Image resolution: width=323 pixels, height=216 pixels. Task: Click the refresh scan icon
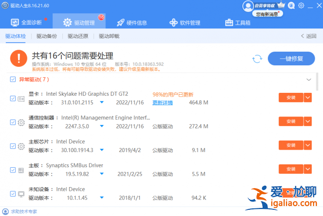257,59
